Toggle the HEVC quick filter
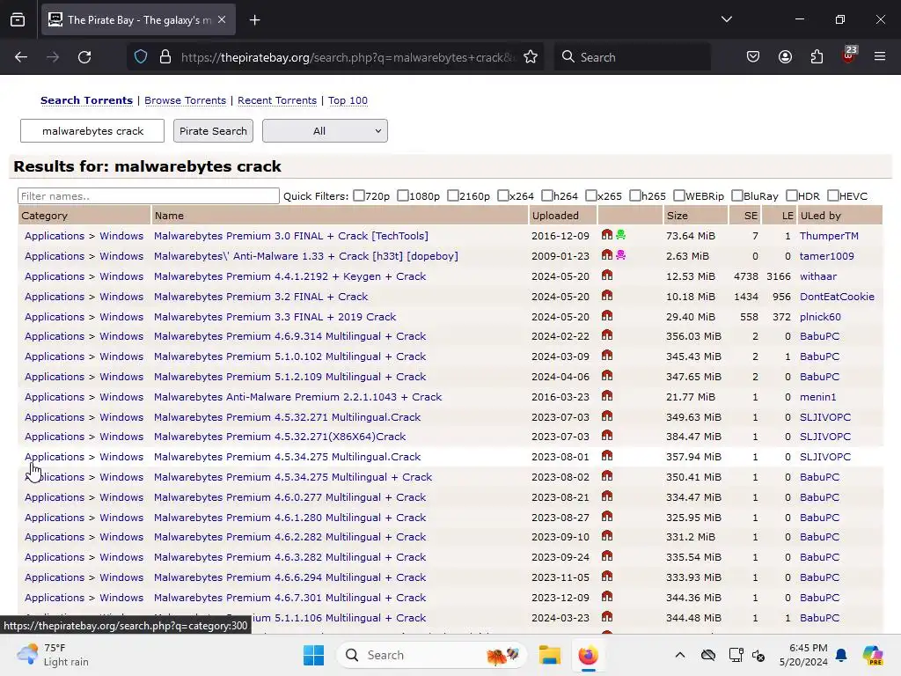901x676 pixels. (x=832, y=195)
